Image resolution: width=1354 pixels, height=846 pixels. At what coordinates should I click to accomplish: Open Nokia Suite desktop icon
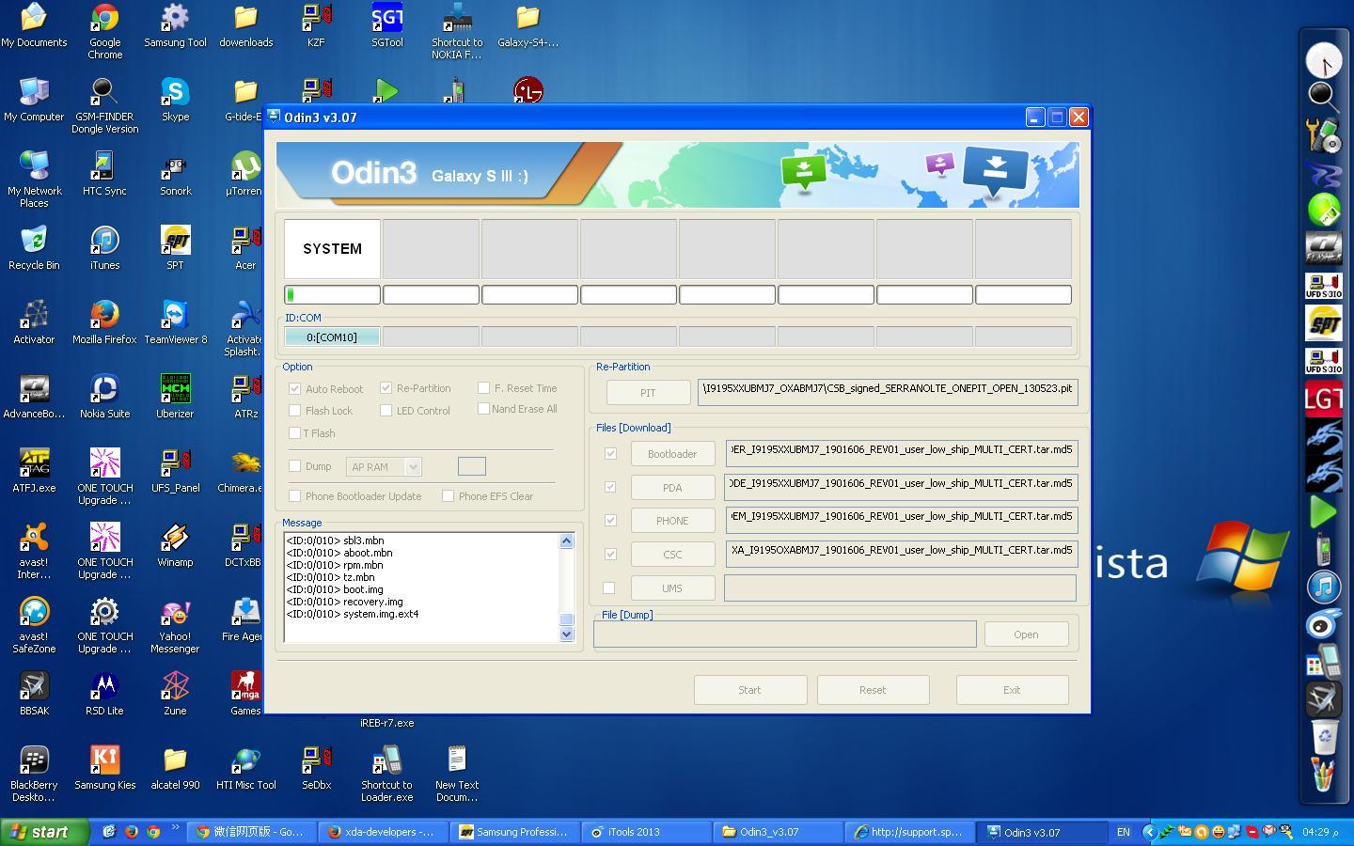pos(104,397)
